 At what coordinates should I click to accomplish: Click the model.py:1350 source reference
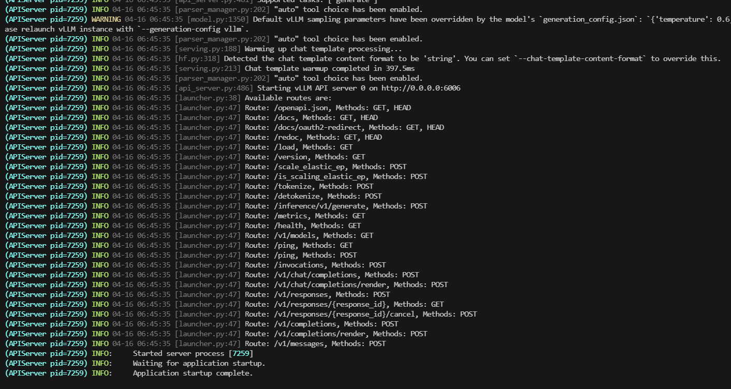(226, 19)
